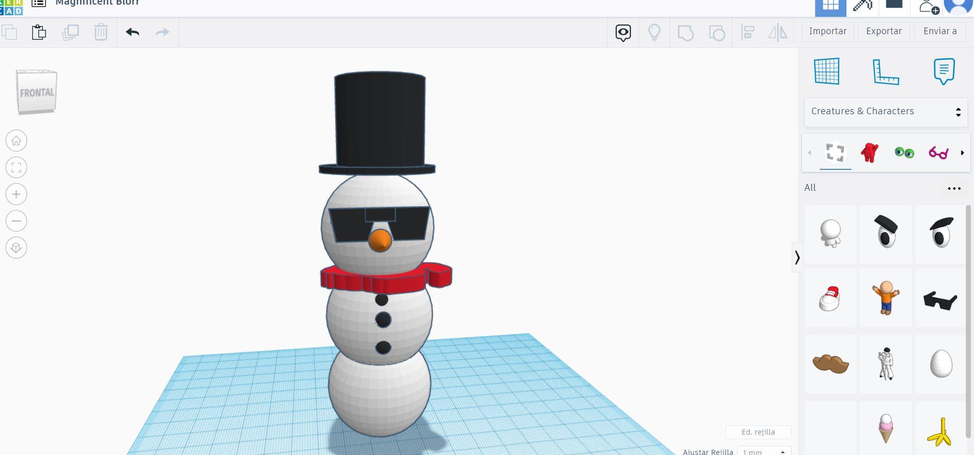This screenshot has width=974, height=455.
Task: Zoom out with the minus button
Action: (x=16, y=221)
